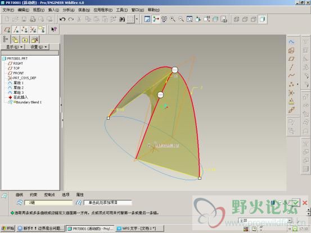The width and height of the screenshot is (311, 233).
Task: Open the Curves tab in dashboard
Action: pyautogui.click(x=19, y=195)
